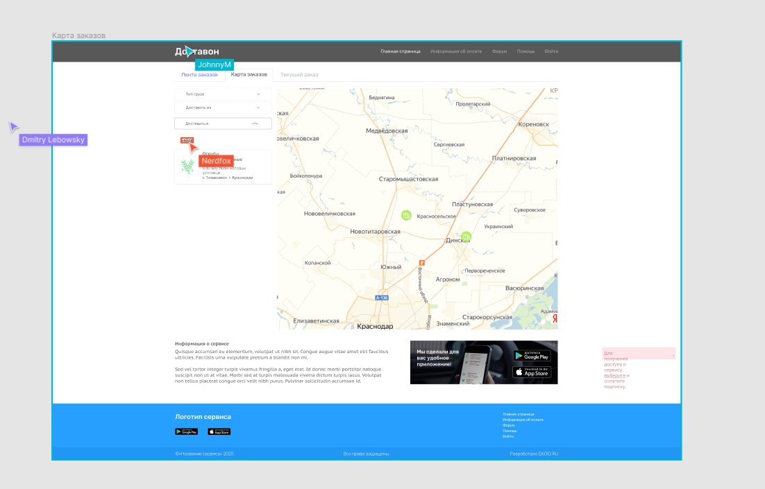
Task: Click the Платнировская label on the map
Action: (514, 158)
